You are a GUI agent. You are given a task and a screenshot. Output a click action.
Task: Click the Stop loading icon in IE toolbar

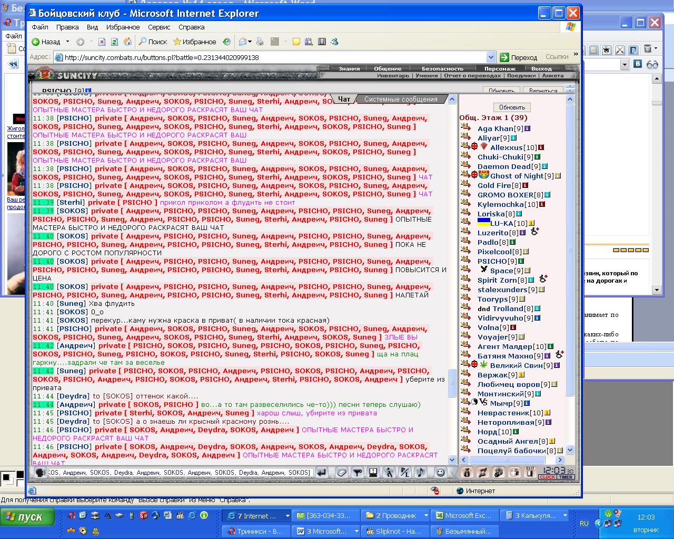coord(102,42)
